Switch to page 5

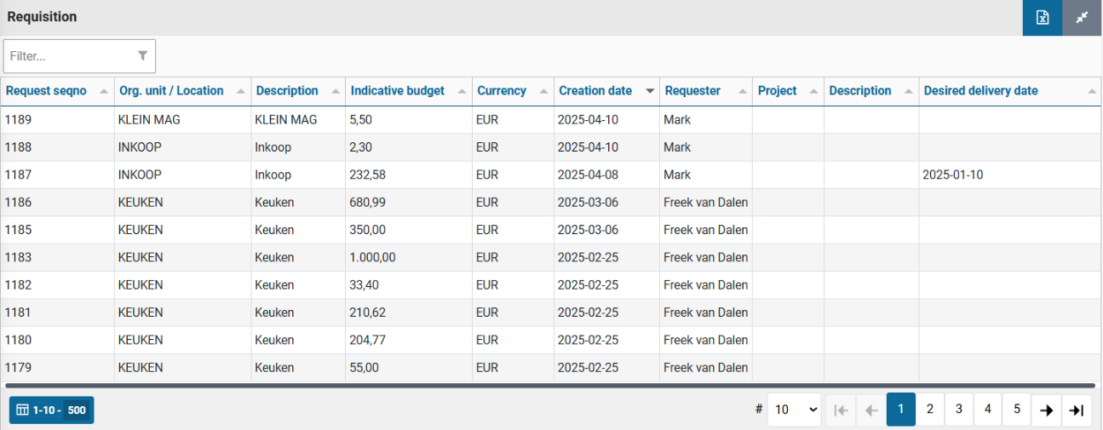[x=1016, y=410]
